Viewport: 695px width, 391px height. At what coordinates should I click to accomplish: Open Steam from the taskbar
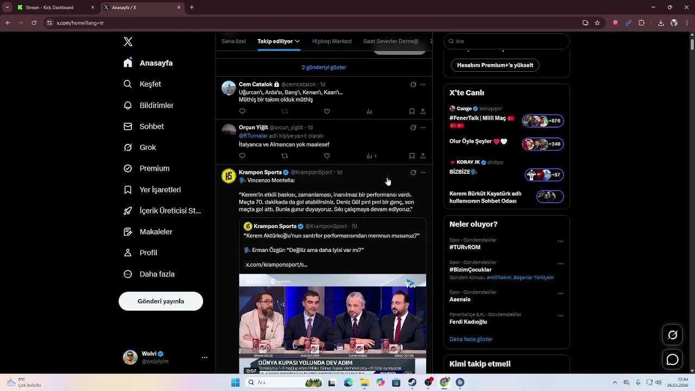tap(412, 382)
